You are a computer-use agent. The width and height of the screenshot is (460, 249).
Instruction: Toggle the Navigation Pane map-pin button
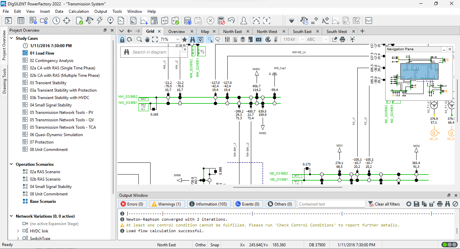[200, 39]
